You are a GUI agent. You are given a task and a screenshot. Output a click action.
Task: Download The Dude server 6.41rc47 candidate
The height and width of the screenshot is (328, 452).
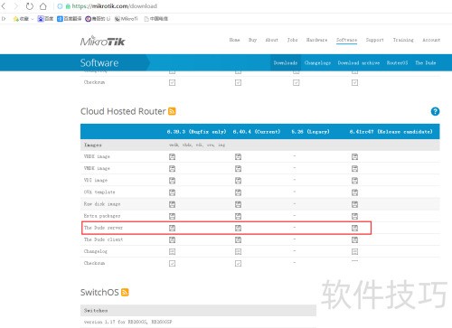pyautogui.click(x=354, y=228)
